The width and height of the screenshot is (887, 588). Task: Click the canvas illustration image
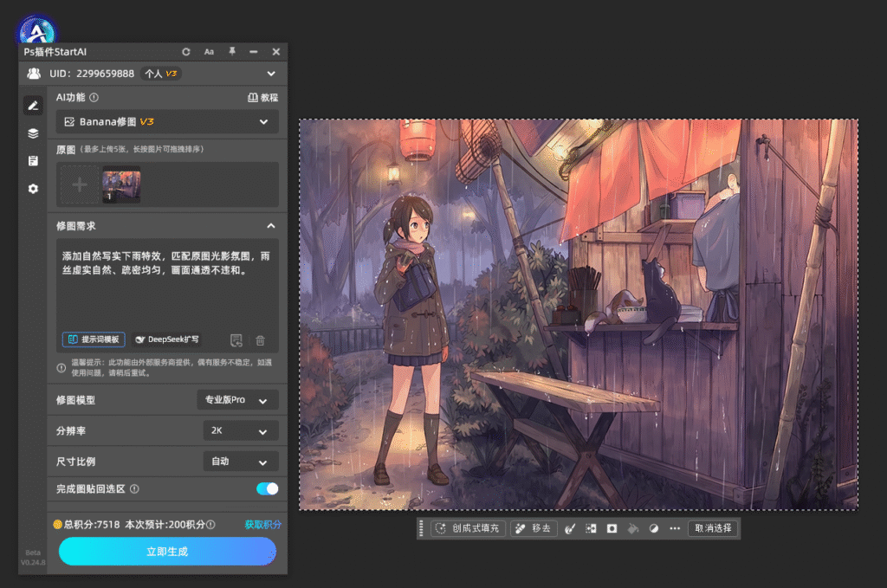point(579,314)
